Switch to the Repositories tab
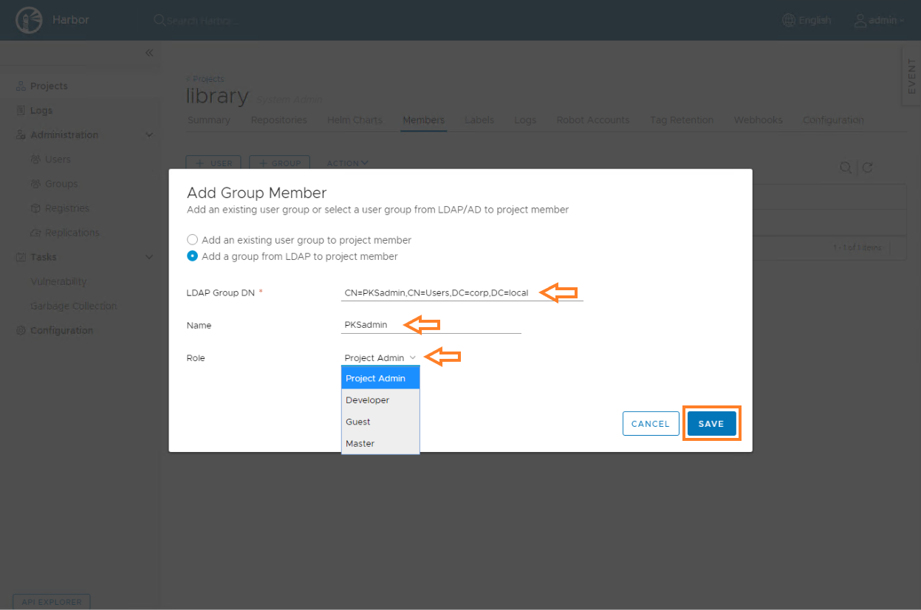The width and height of the screenshot is (921, 610). 278,120
